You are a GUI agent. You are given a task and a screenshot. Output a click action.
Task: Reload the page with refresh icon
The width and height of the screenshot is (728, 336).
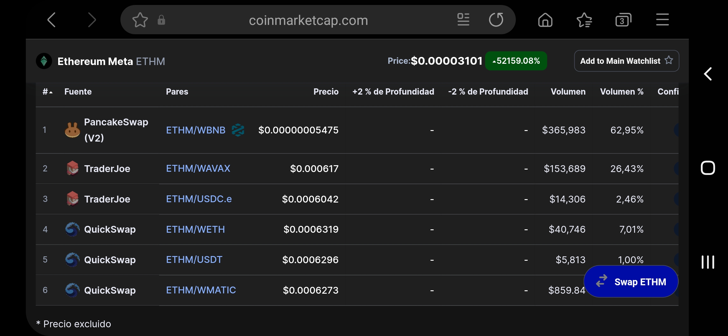496,20
